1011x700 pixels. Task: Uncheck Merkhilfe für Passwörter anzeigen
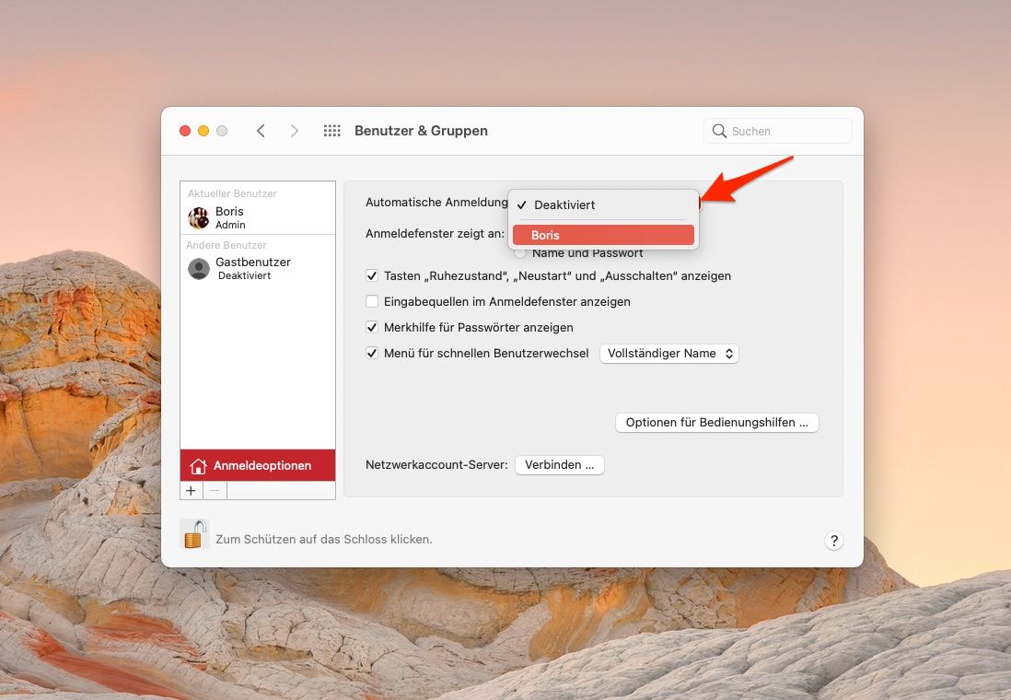(372, 327)
